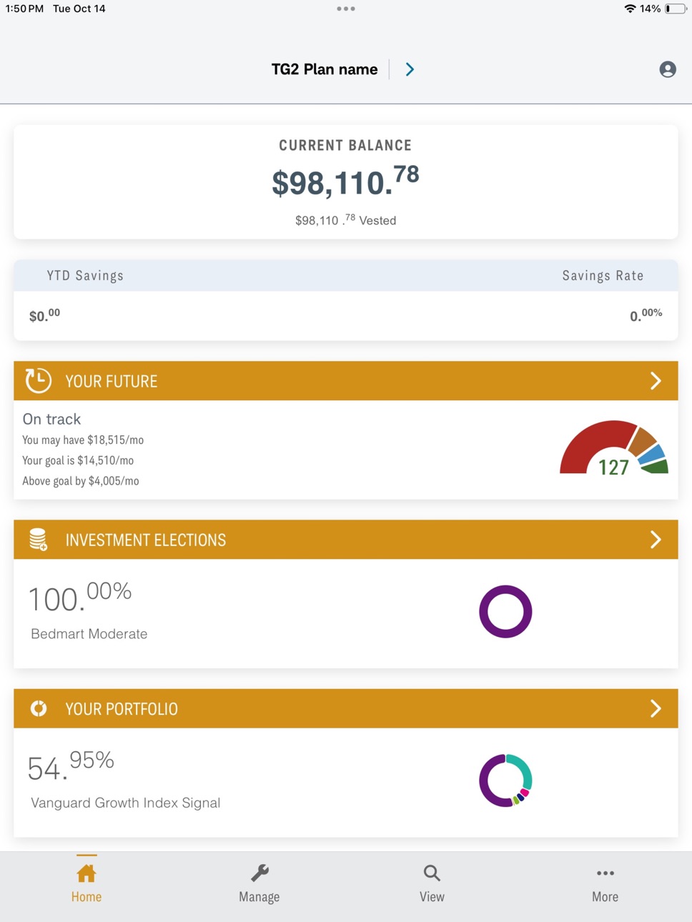Switch to the Manage tab label
The height and width of the screenshot is (922, 692).
point(259,897)
